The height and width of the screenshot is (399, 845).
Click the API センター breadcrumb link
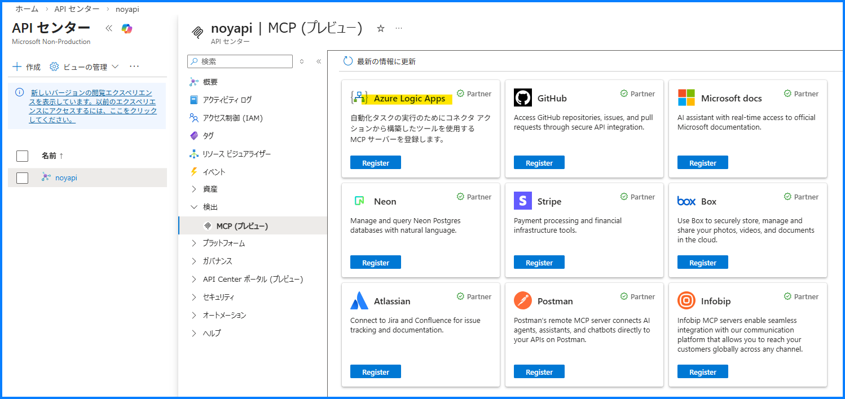point(77,9)
